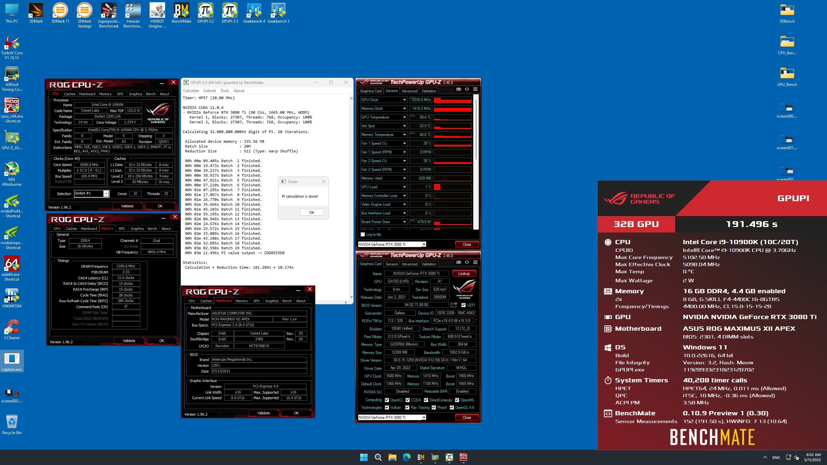Switch to Validation tab in lower GPU-Z

pos(428,264)
